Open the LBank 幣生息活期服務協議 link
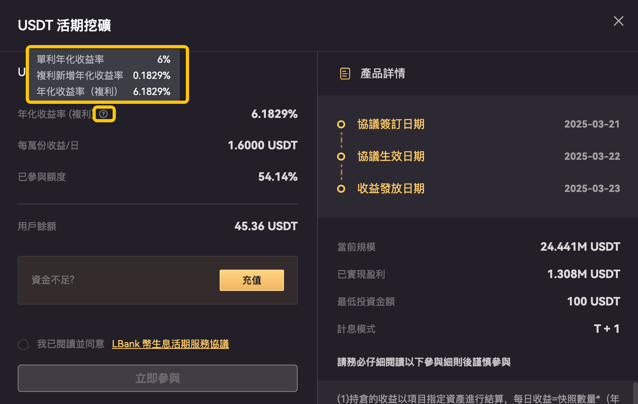638x404 pixels. (x=170, y=344)
